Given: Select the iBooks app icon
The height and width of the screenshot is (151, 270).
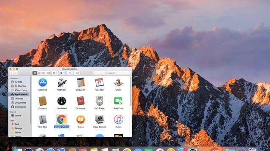Looking at the screenshot, I should (81, 120).
